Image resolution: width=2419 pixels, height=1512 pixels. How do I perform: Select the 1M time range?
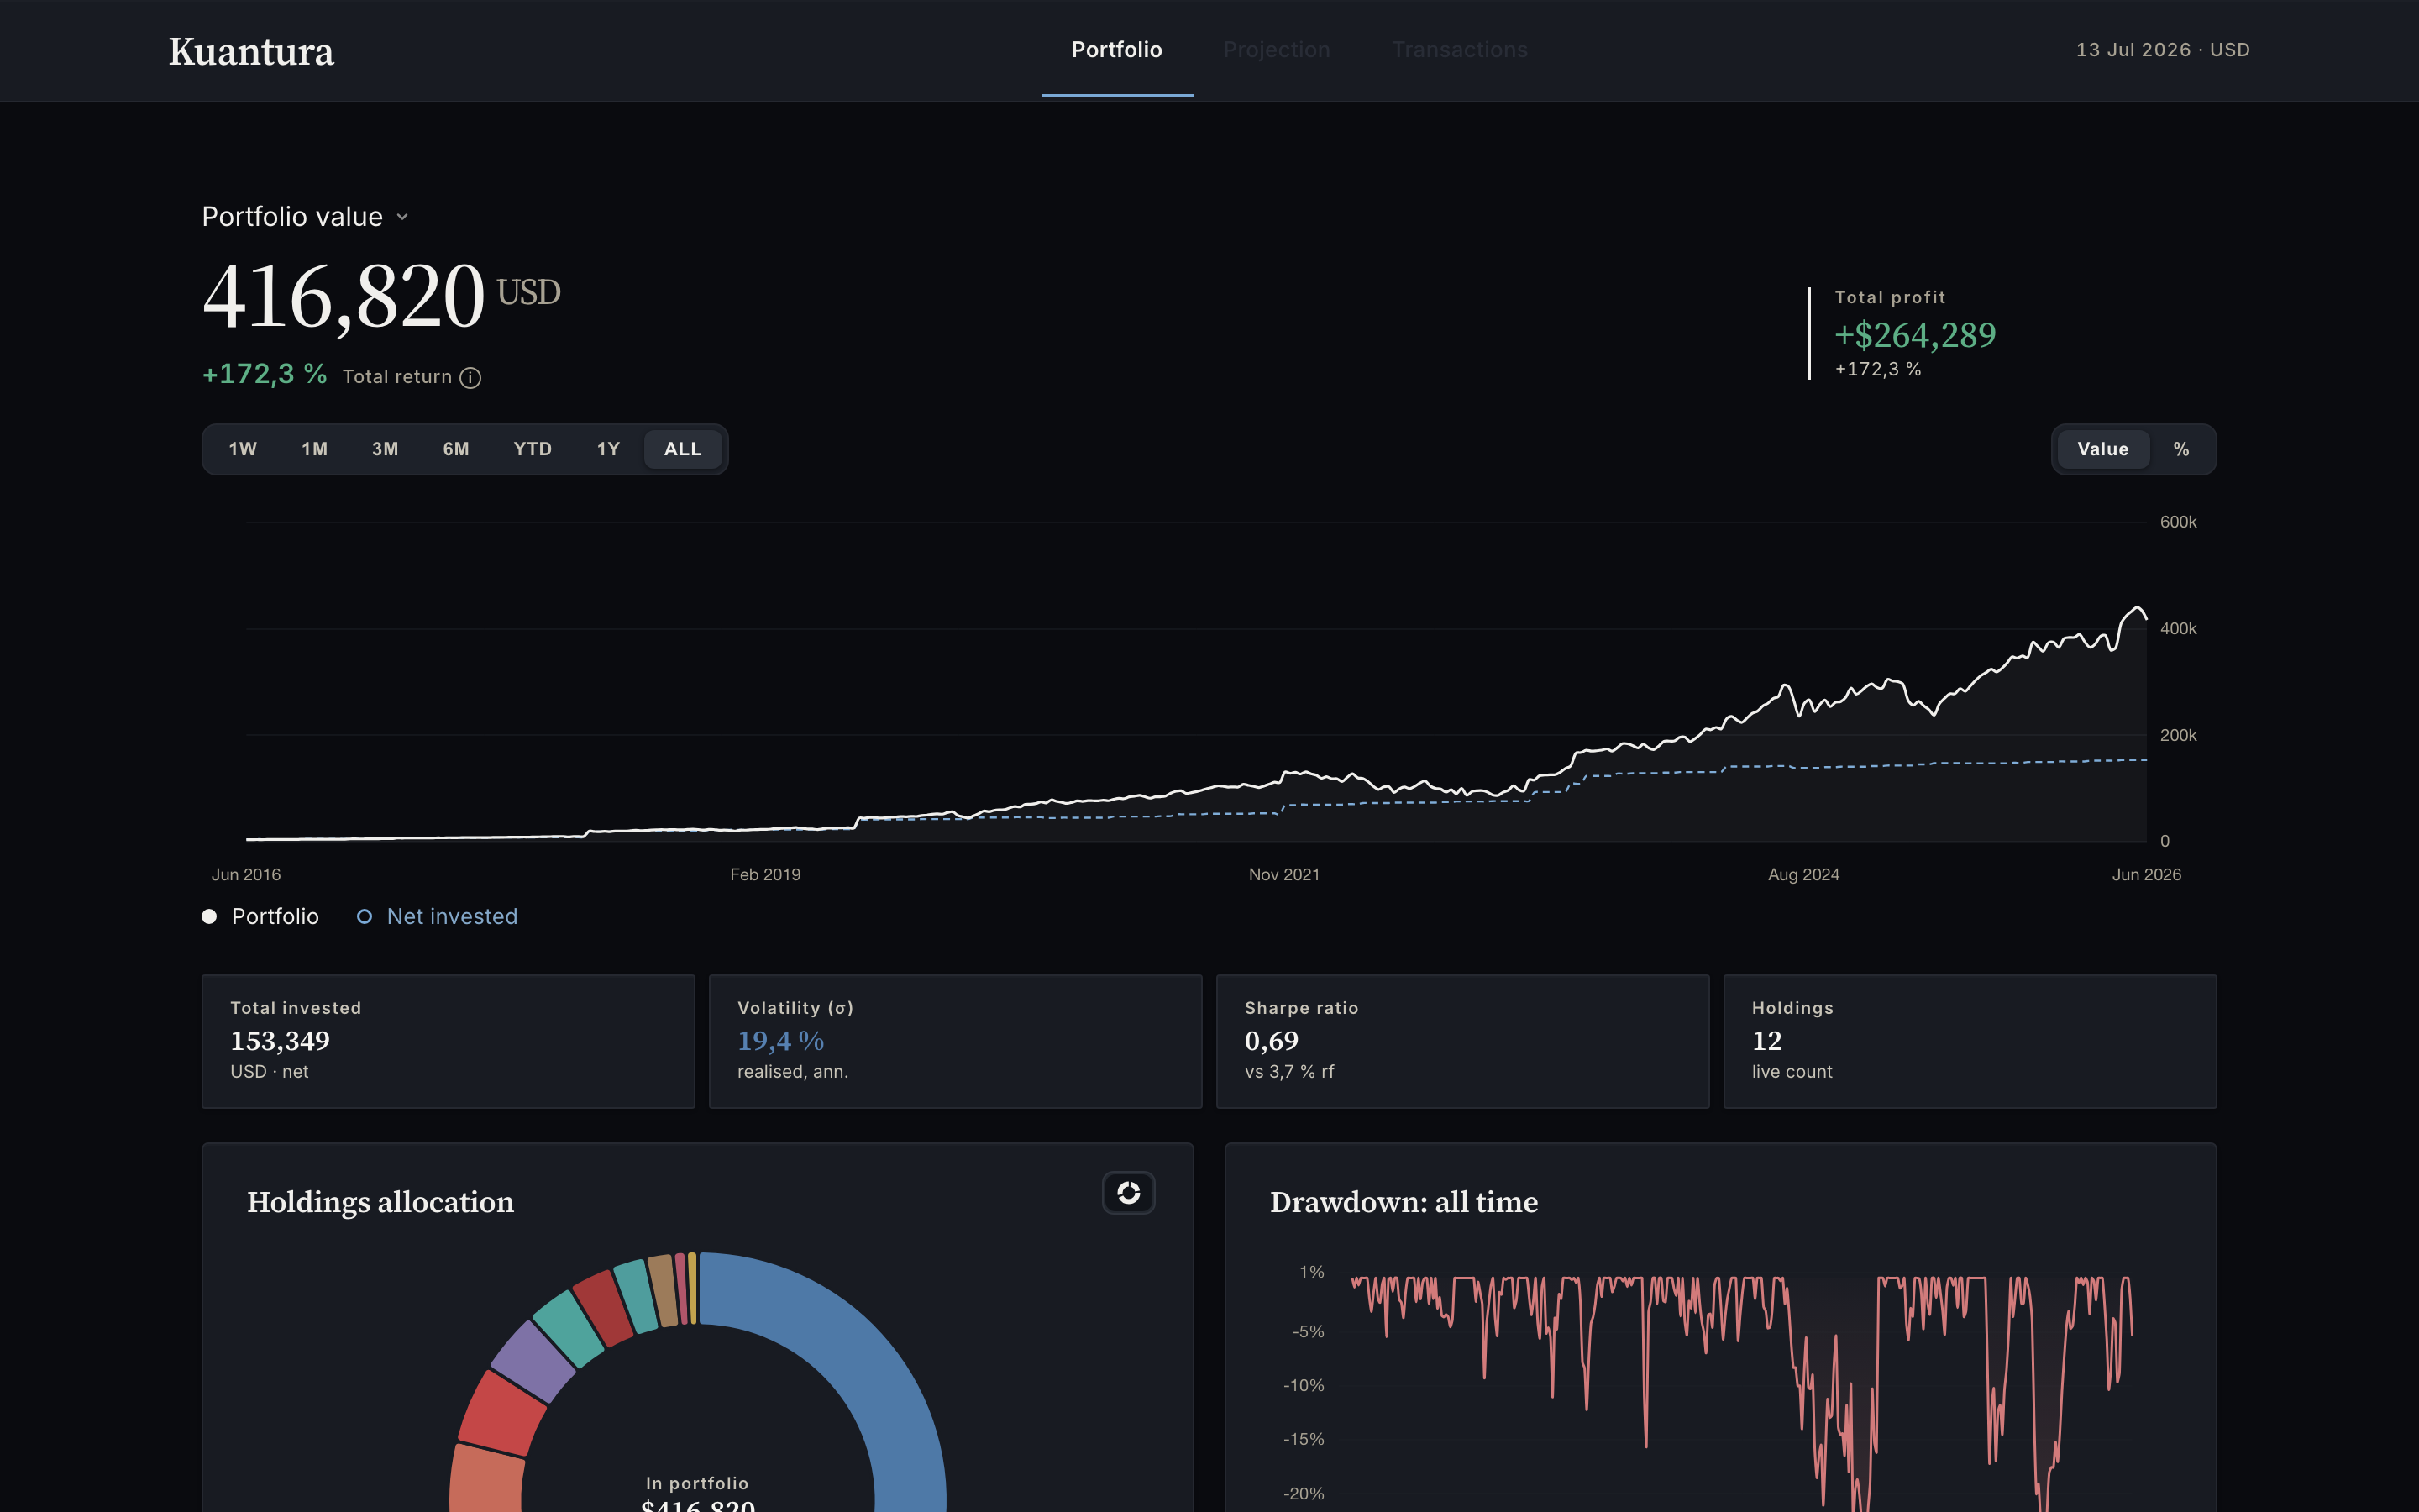coord(315,449)
